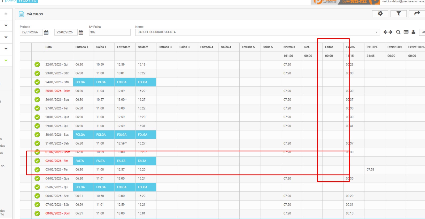Toggle green check status for 22/01/2026 row

(37, 64)
